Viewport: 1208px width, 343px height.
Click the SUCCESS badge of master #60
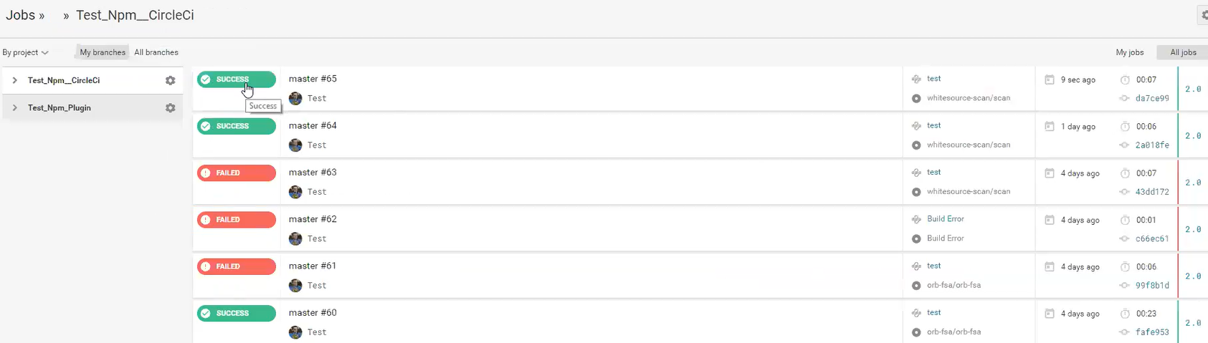click(x=236, y=313)
